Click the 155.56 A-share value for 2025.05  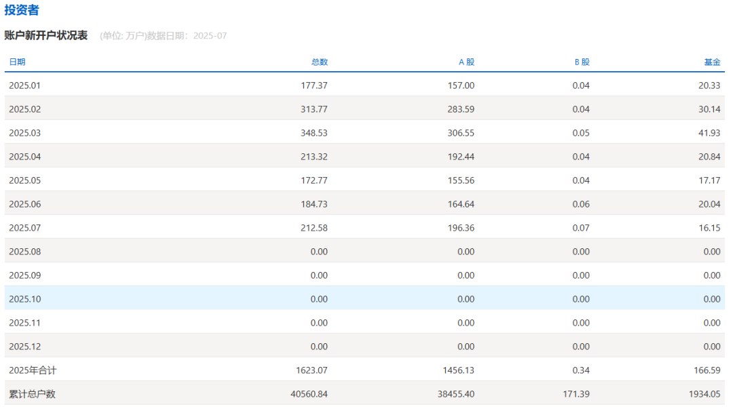point(461,180)
